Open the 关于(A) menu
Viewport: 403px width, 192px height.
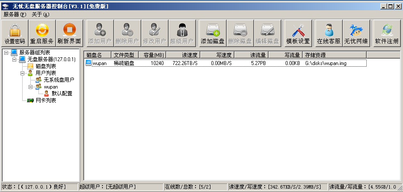click(41, 15)
